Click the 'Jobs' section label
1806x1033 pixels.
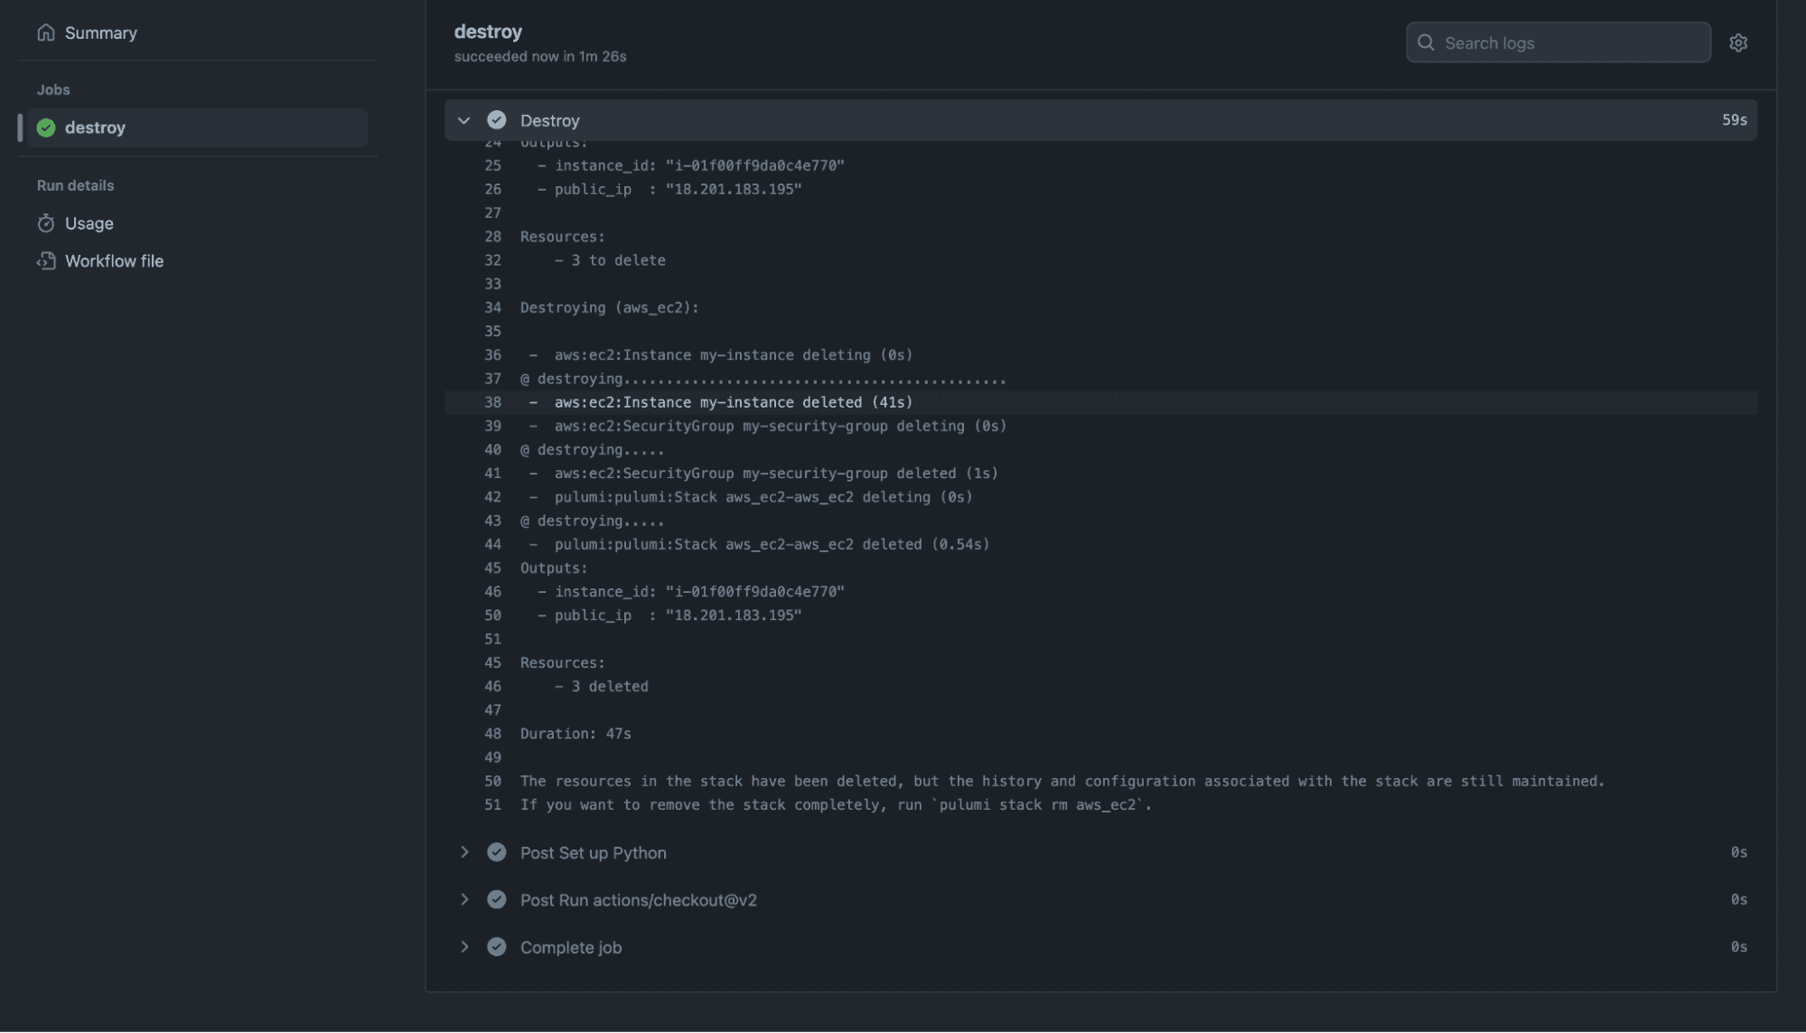53,89
